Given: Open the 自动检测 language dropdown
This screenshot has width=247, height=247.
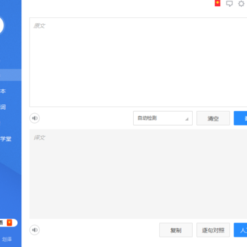Looking at the screenshot, I should [163, 118].
